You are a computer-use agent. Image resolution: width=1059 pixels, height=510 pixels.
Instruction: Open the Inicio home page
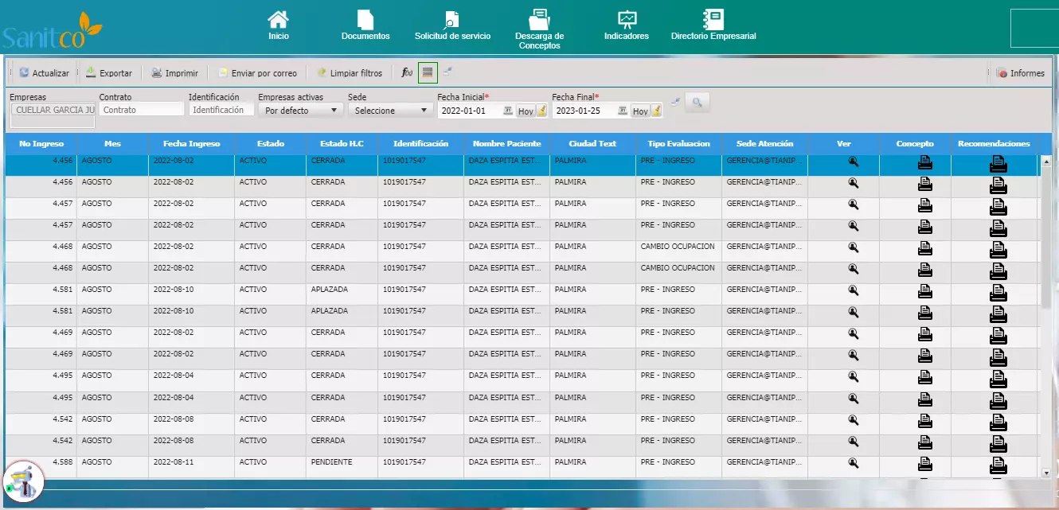point(278,25)
